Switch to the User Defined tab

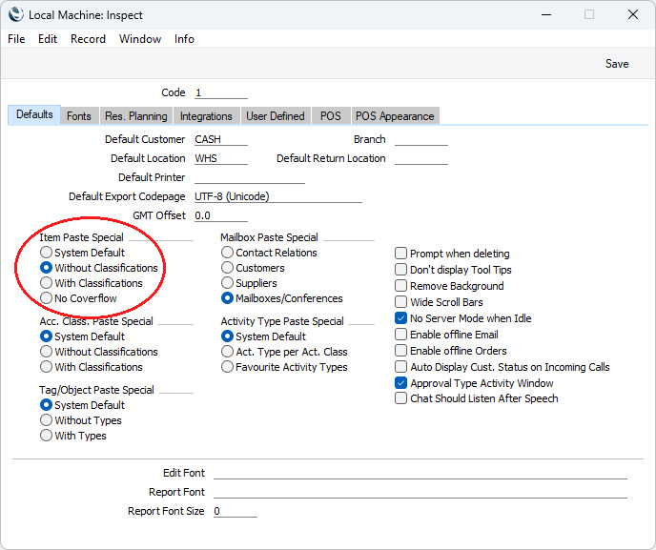[x=276, y=116]
